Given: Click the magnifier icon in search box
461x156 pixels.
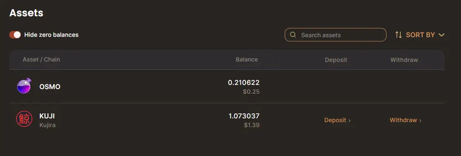Looking at the screenshot, I should point(293,35).
